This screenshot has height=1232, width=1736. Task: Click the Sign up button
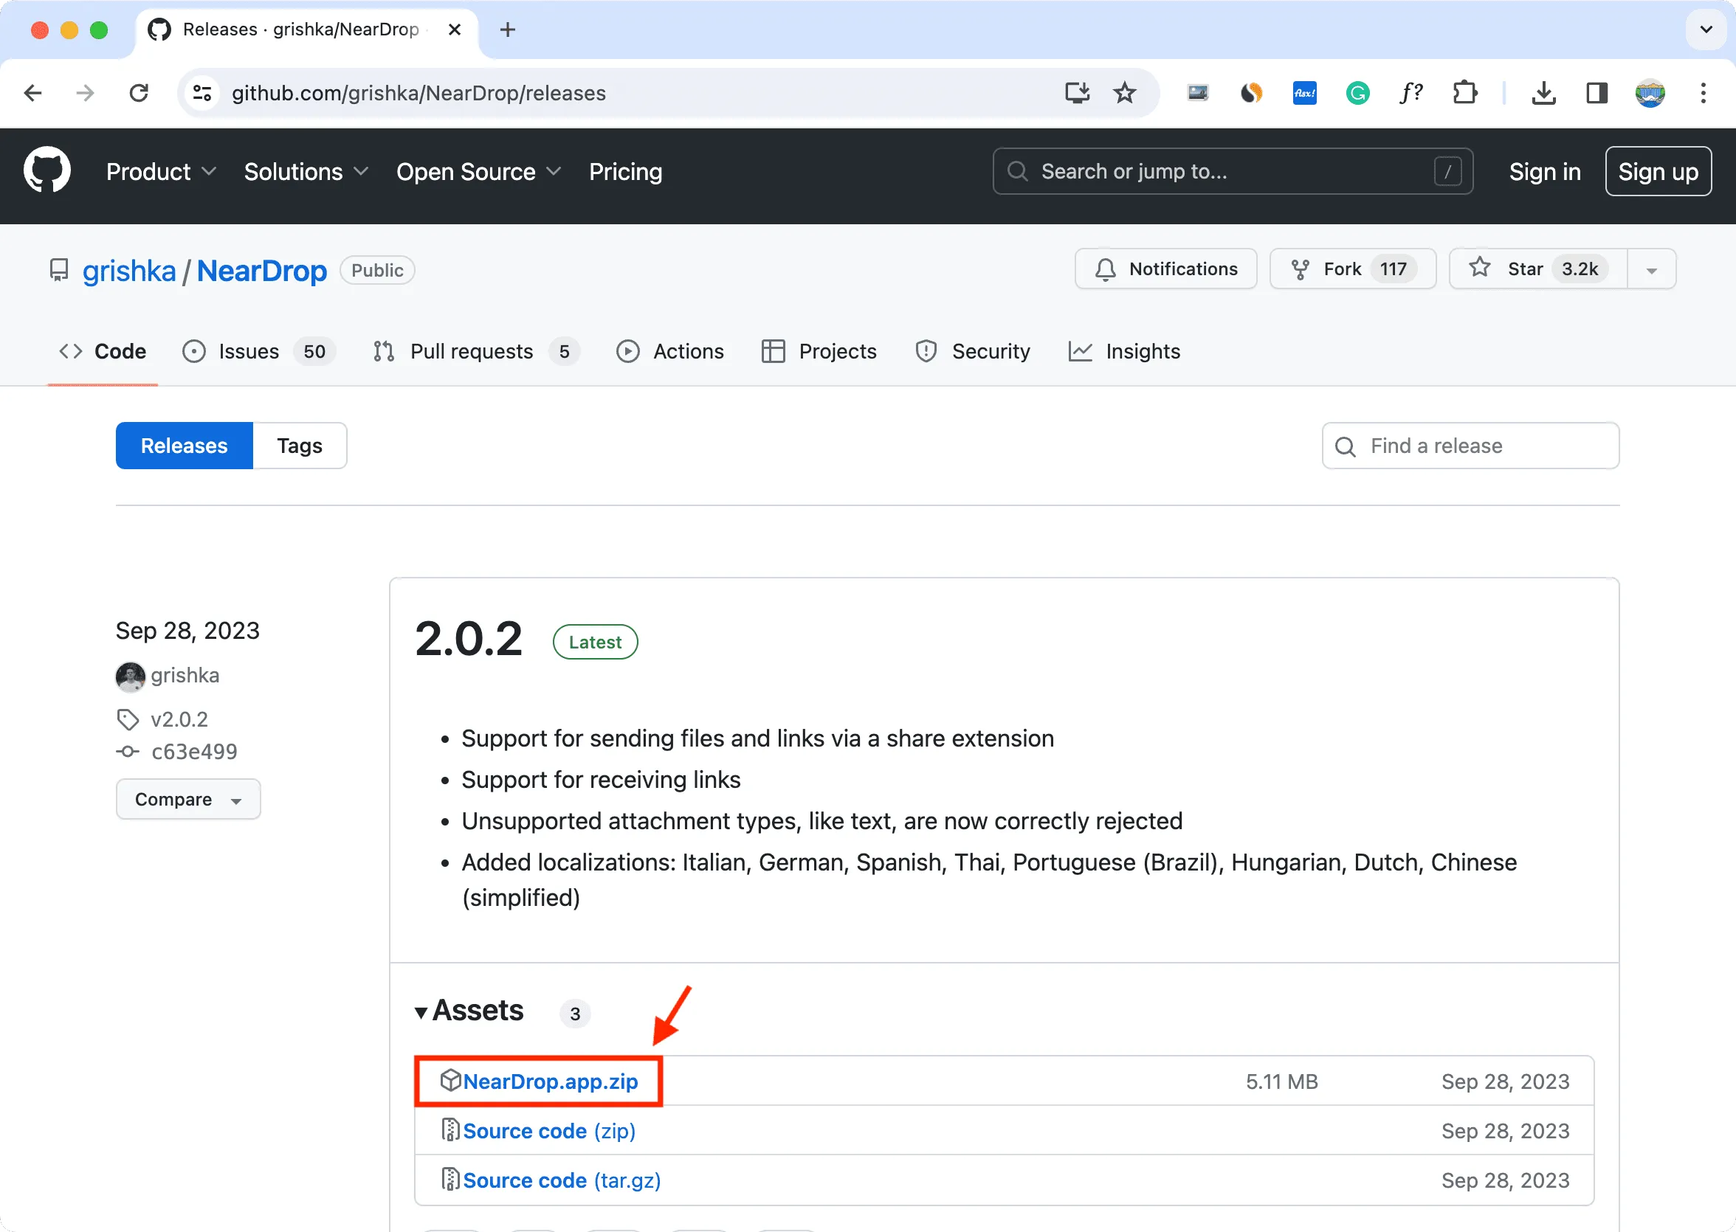pyautogui.click(x=1658, y=171)
